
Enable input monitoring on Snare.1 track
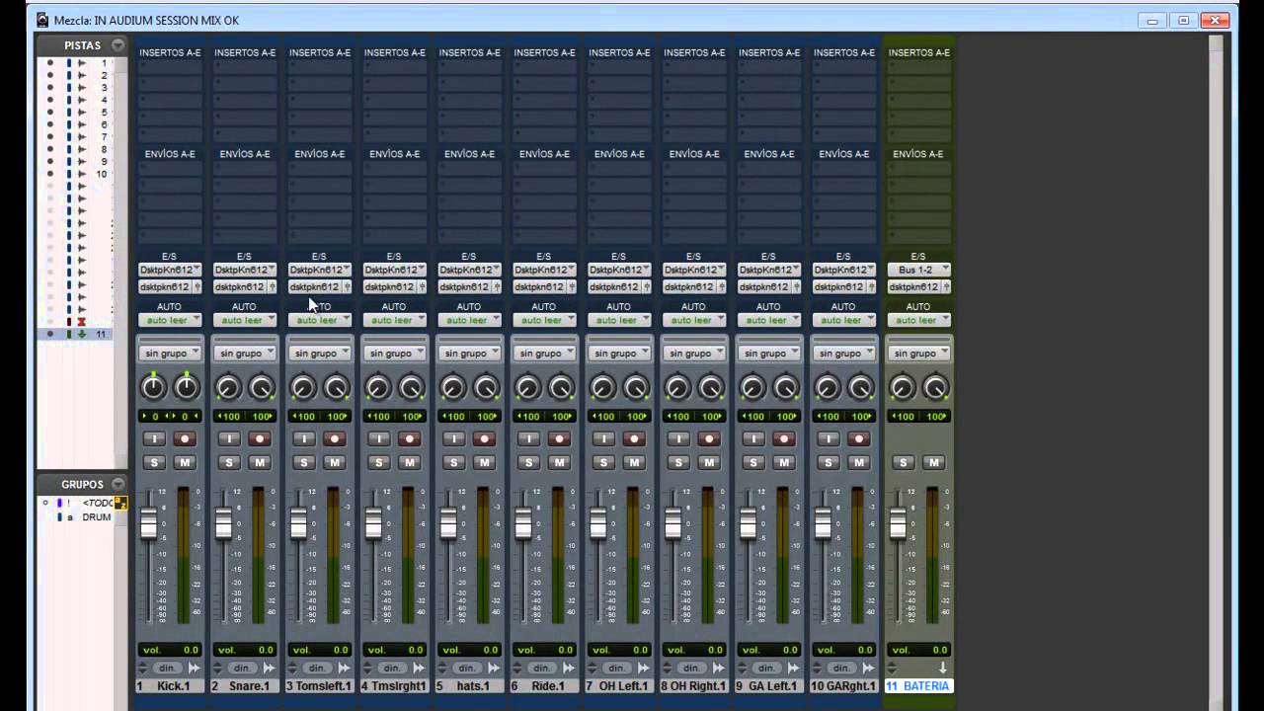tap(229, 438)
